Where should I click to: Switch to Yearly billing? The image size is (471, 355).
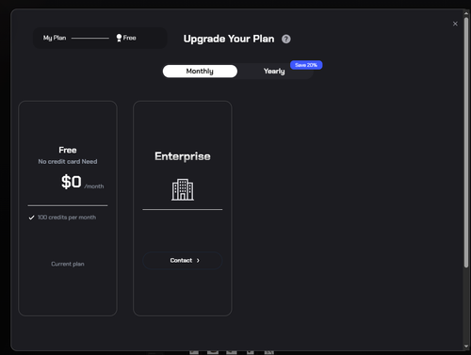pos(274,72)
